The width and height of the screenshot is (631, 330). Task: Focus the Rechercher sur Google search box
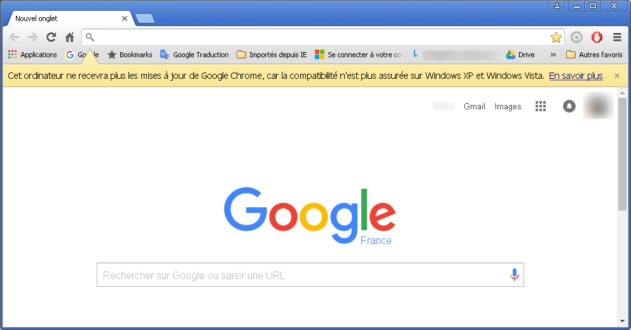click(310, 275)
